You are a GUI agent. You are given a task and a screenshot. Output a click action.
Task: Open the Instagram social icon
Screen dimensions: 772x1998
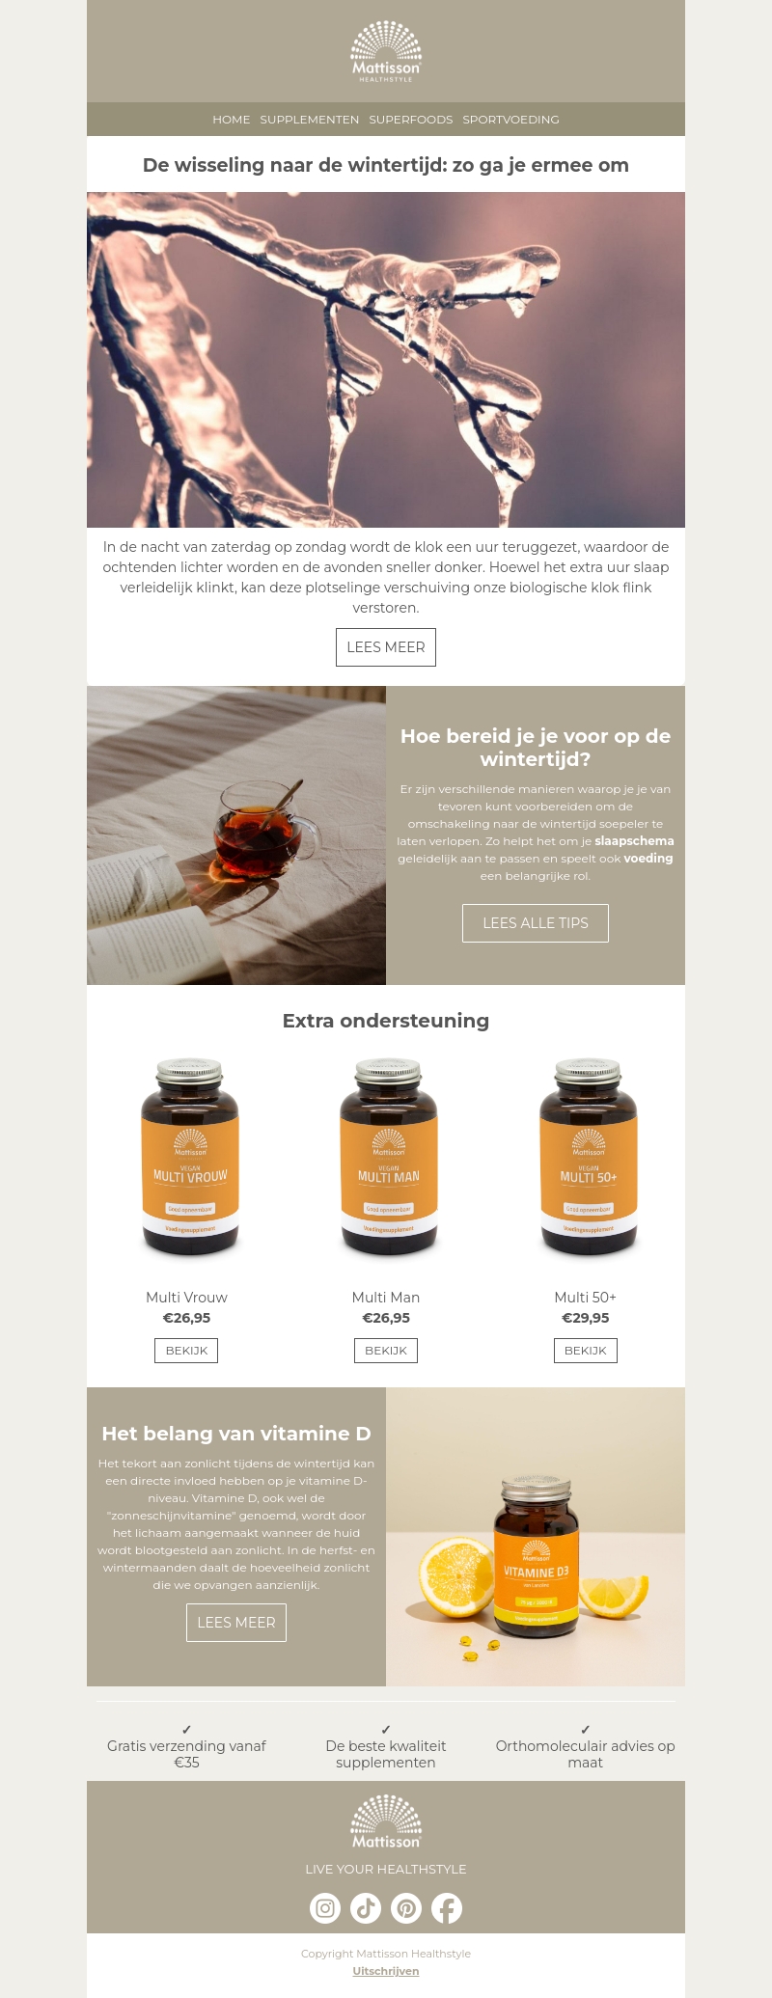325,1907
